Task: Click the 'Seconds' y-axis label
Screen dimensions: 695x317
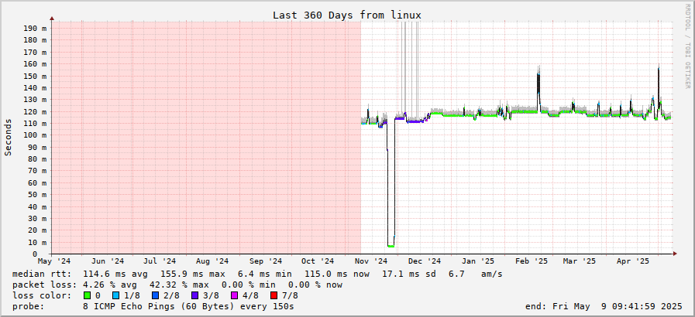Action: point(8,137)
